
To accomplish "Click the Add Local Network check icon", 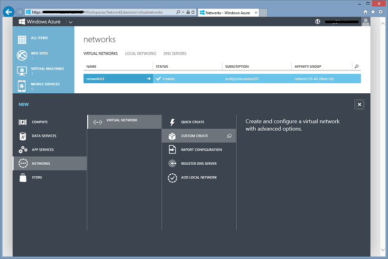I will tap(172, 178).
